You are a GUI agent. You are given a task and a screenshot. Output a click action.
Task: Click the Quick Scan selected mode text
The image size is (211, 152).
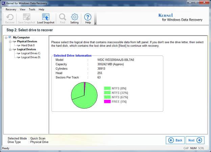click(x=38, y=138)
